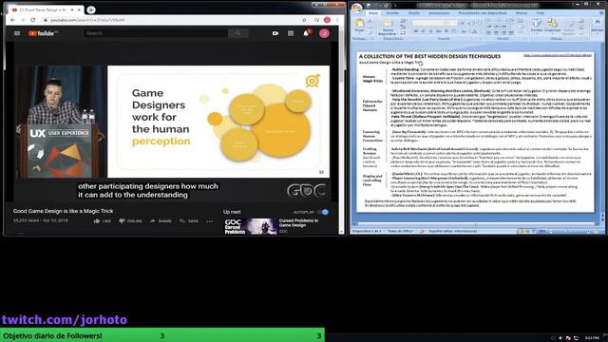Click the Diapositiva 1 de 1 status indicator
The image size is (608, 342).
tap(367, 231)
